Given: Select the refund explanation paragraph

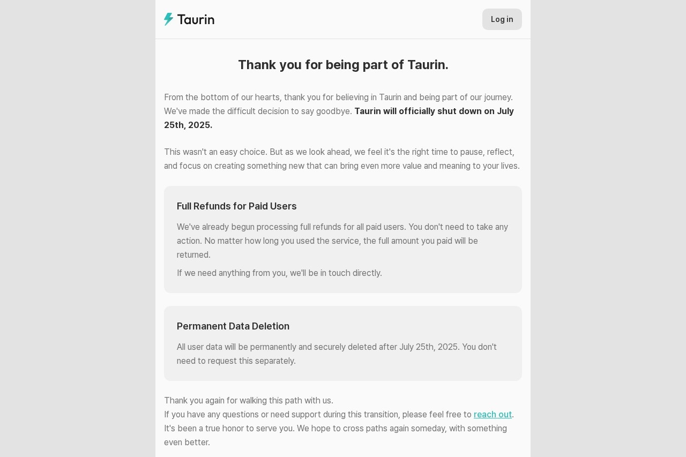Looking at the screenshot, I should 342,241.
